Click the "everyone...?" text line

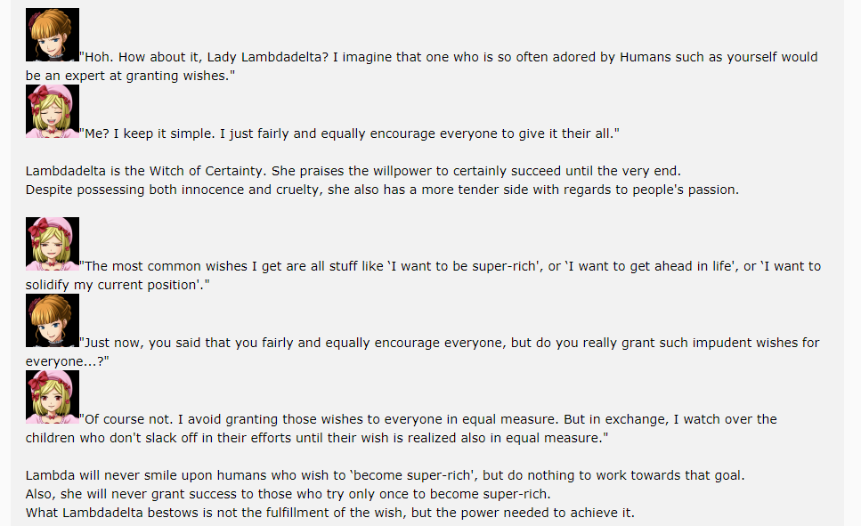[x=68, y=361]
